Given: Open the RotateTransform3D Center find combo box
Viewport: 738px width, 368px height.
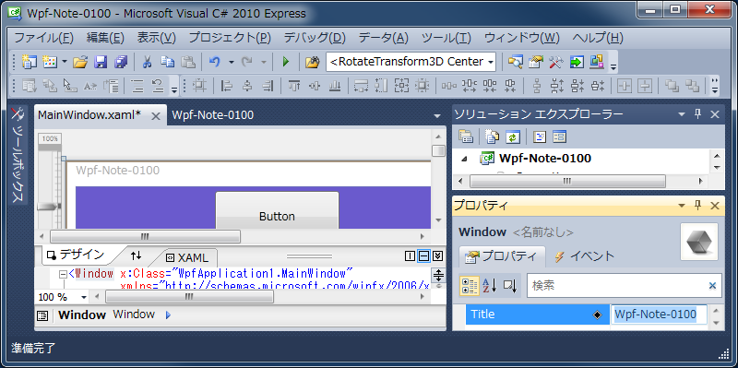Looking at the screenshot, I should pos(411,62).
